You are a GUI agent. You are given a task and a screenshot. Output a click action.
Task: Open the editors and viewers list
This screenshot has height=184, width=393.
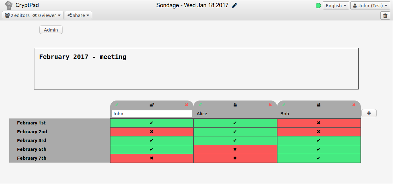click(33, 15)
